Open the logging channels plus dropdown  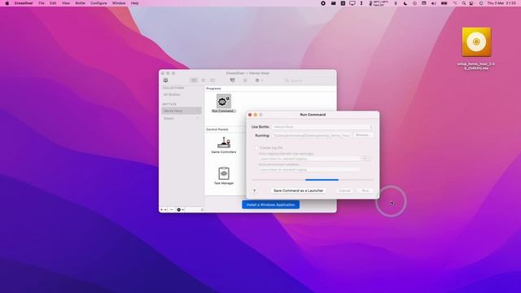pos(367,159)
